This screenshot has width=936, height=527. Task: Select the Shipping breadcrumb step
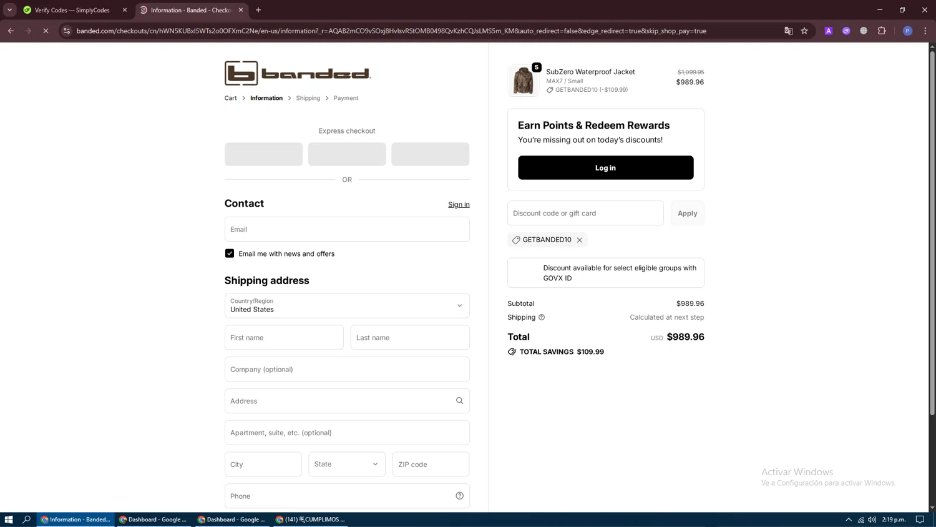point(308,98)
